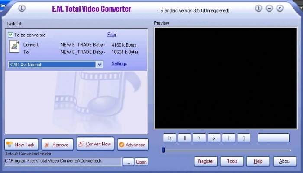Stop the preview playback
Image resolution: width=303 pixels, height=173 pixels.
click(184, 138)
